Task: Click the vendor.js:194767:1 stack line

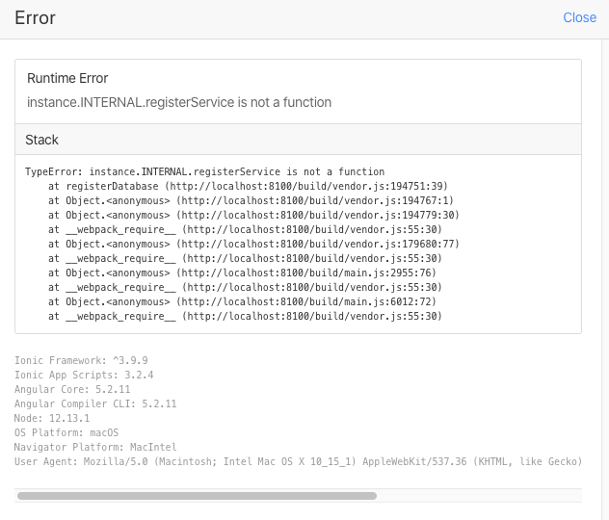Action: pos(251,200)
